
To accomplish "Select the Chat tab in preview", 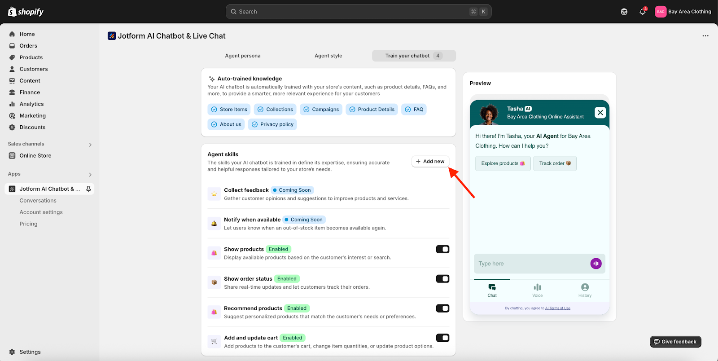I will pyautogui.click(x=492, y=291).
